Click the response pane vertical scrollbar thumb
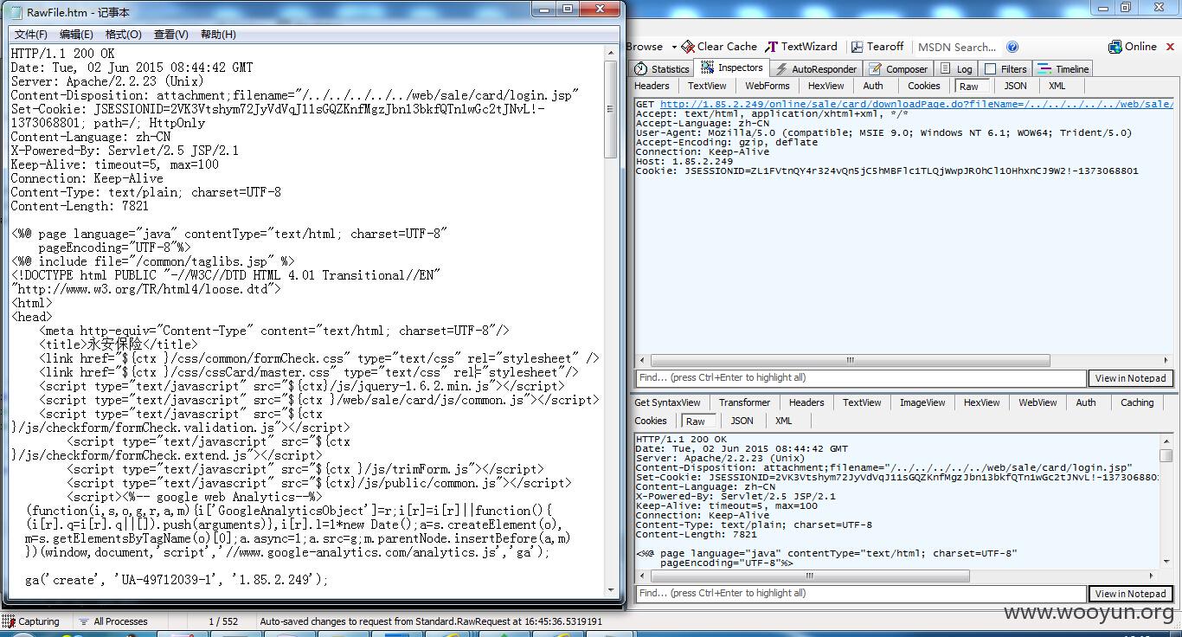This screenshot has width=1182, height=637. [x=1166, y=455]
